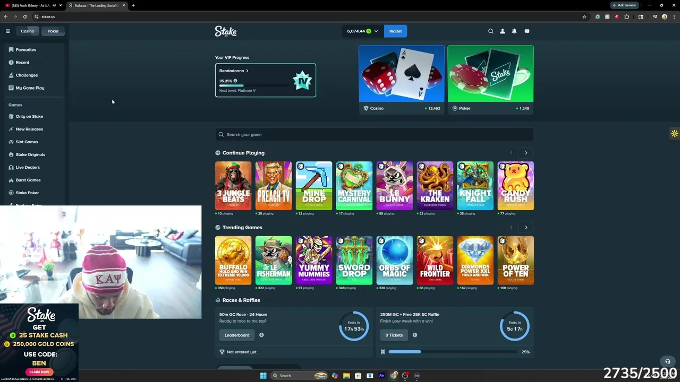Open the Mine Drop game
The height and width of the screenshot is (382, 680).
pyautogui.click(x=314, y=186)
